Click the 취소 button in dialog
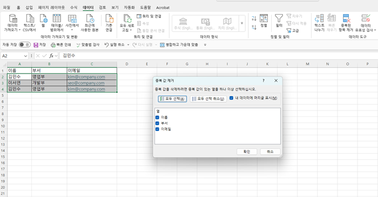The height and width of the screenshot is (197, 378). point(270,152)
